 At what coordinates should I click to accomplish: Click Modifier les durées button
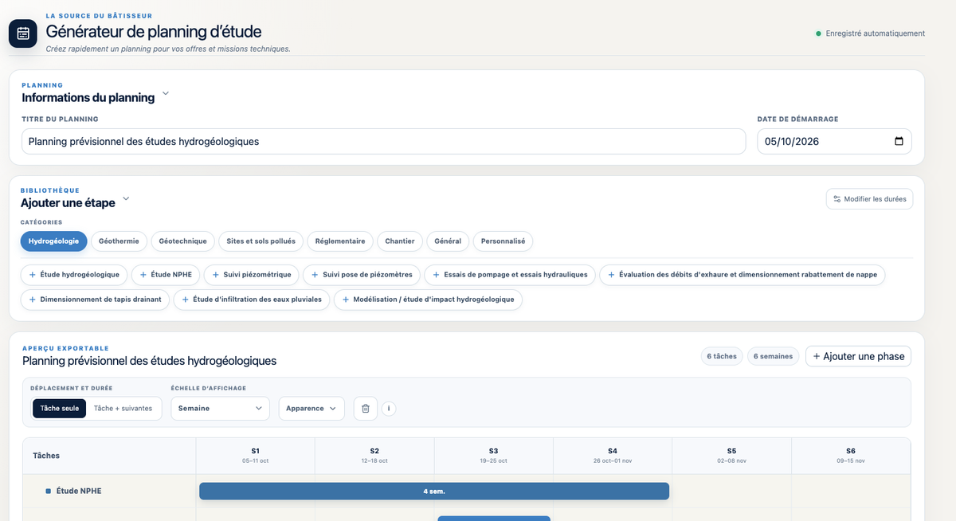(869, 199)
